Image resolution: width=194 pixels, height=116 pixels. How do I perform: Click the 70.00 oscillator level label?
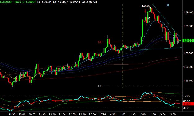[x=187, y=96]
